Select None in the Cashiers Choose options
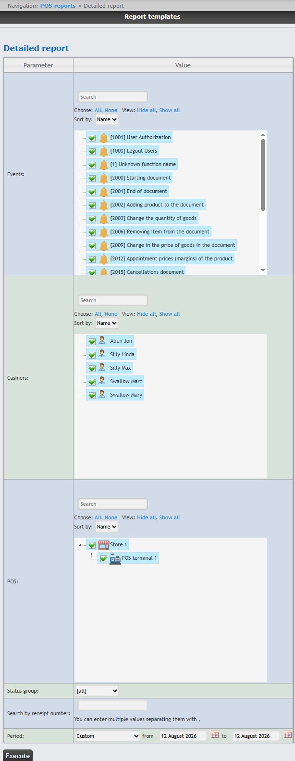The height and width of the screenshot is (761, 295). 111,314
